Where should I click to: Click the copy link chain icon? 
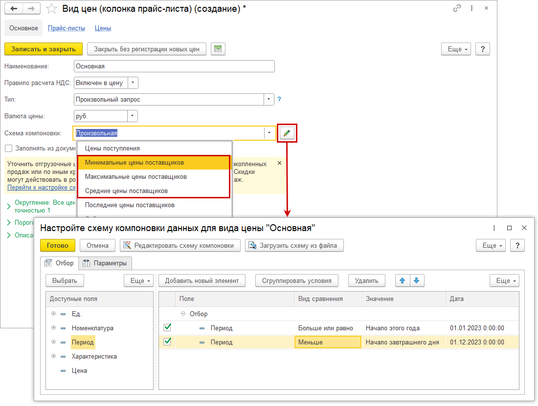[x=457, y=8]
